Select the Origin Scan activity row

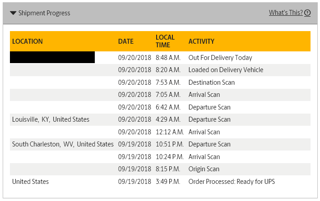(x=160, y=169)
